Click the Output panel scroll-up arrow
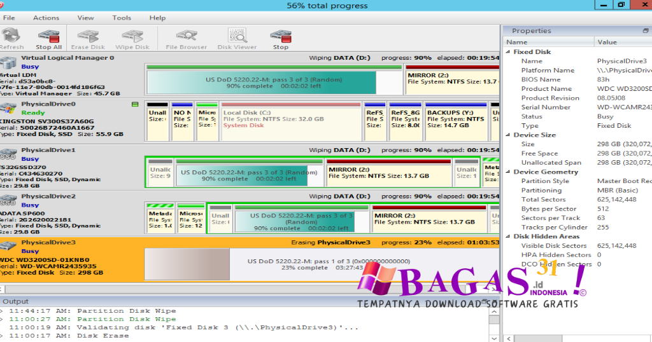 tap(493, 311)
